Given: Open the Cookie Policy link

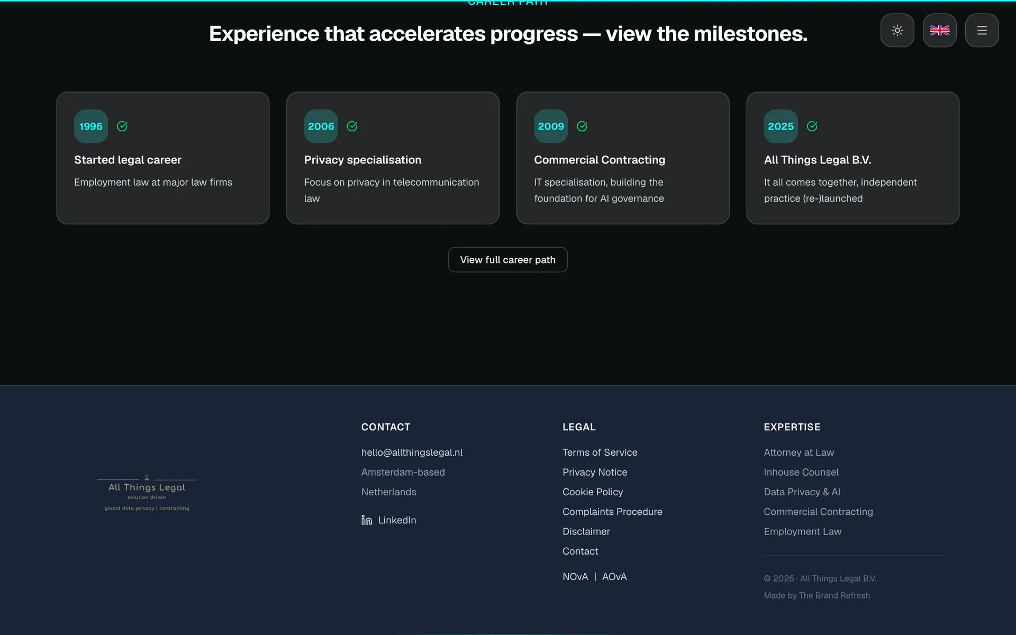Looking at the screenshot, I should click(593, 492).
